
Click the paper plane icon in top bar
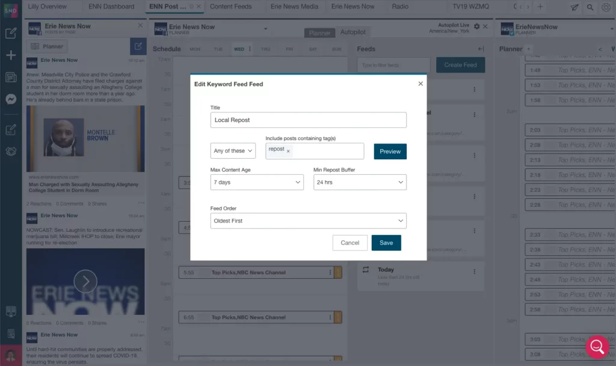point(575,7)
